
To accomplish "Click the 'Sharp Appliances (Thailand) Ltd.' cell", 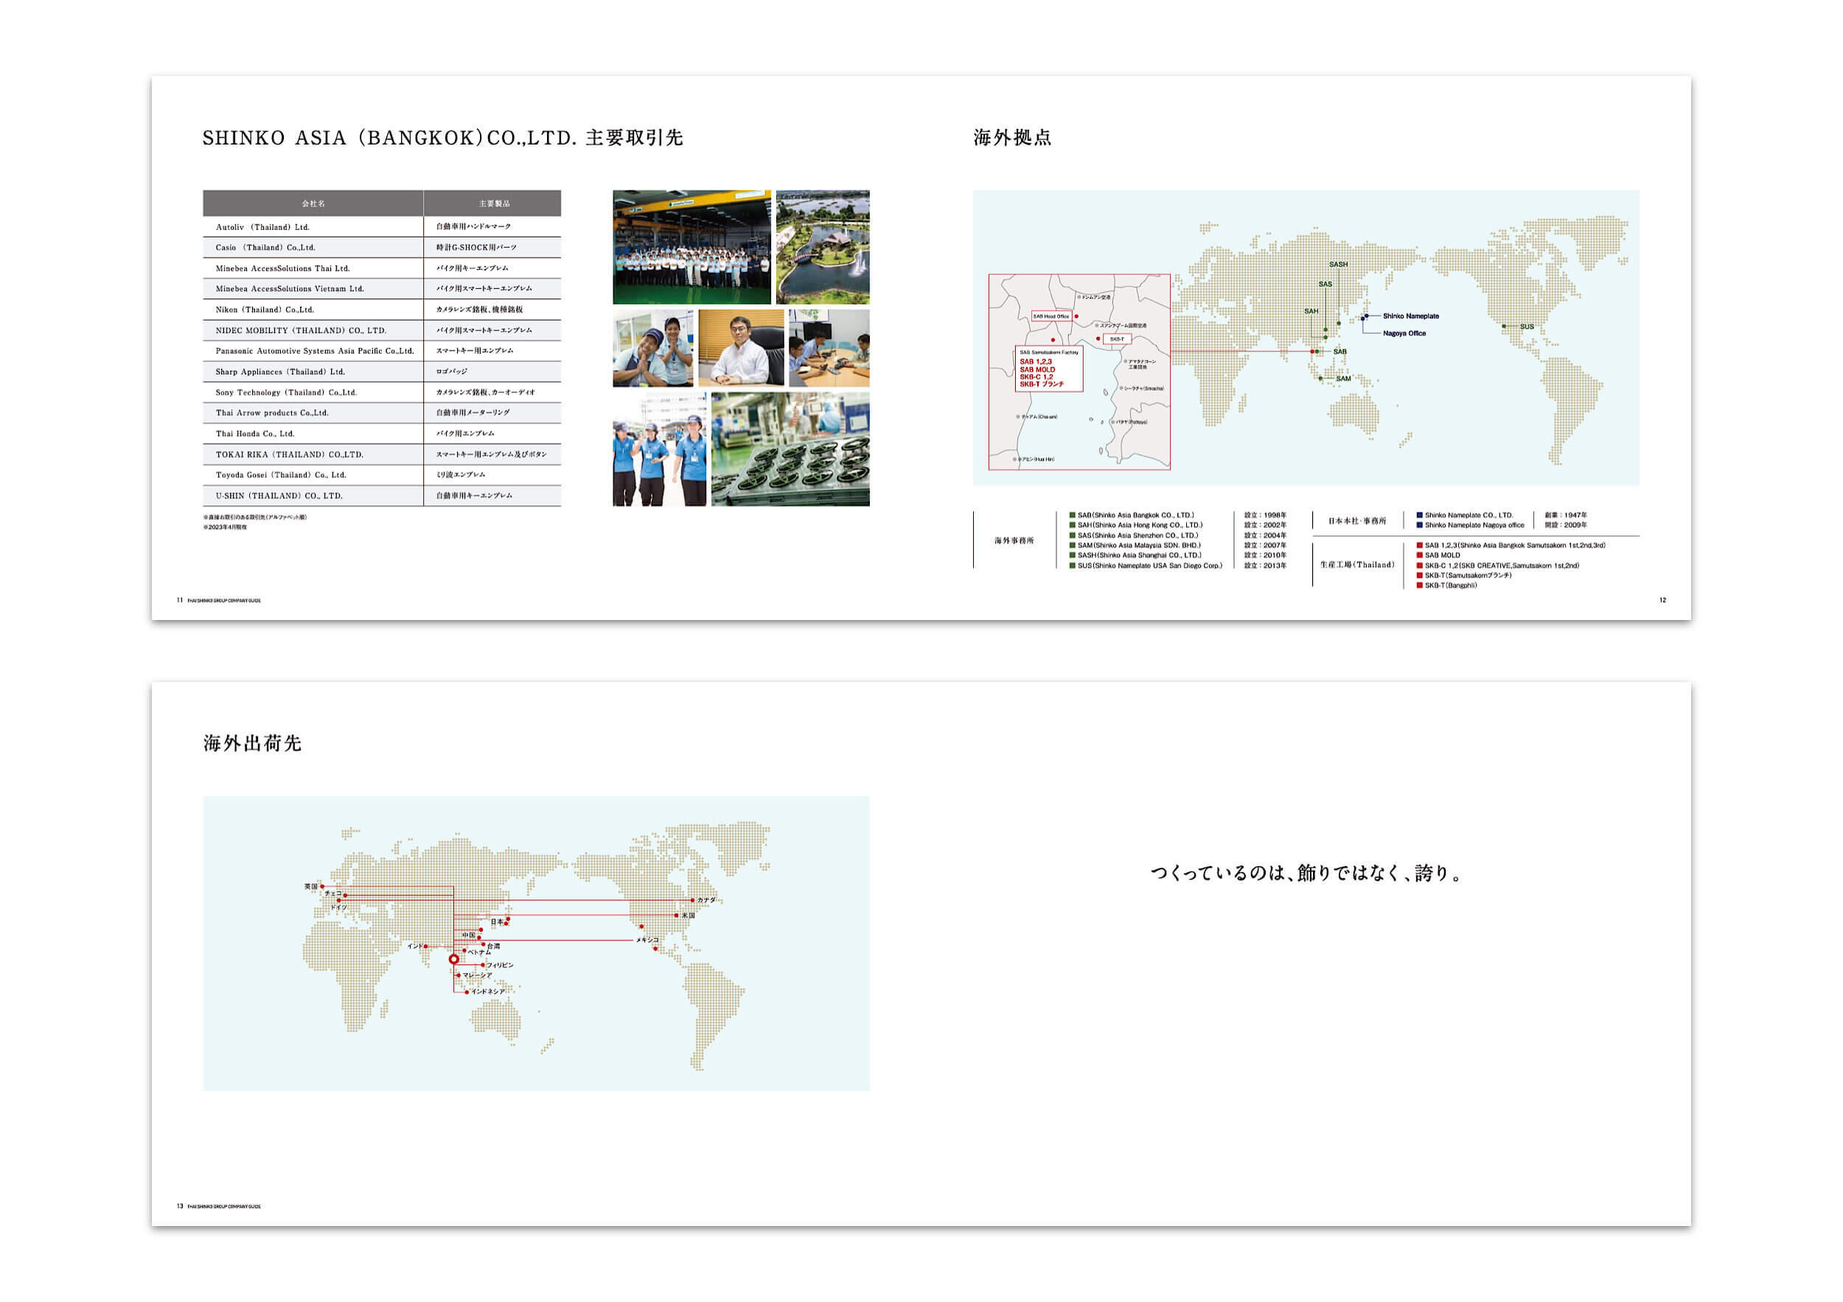I will click(x=313, y=372).
